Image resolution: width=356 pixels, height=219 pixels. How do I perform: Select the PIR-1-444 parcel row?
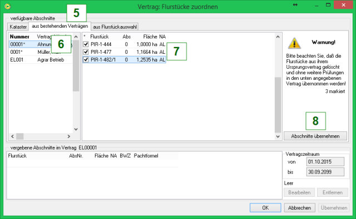pos(124,44)
